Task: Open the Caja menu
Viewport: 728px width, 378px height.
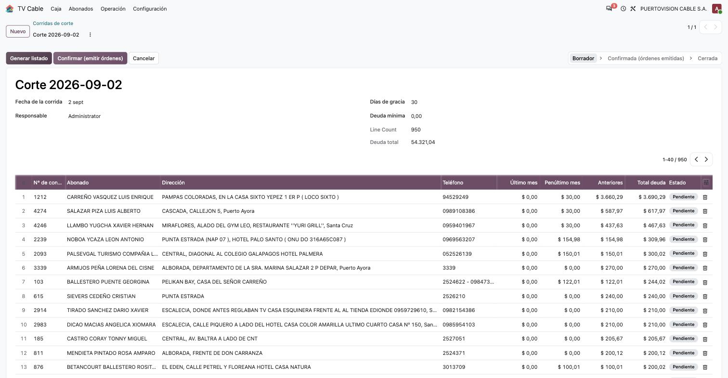Action: point(56,9)
